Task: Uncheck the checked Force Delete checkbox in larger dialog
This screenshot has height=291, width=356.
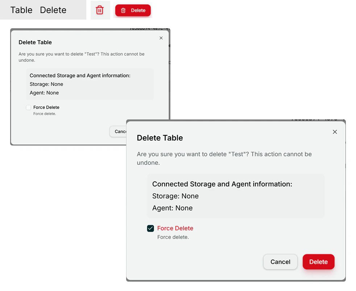Action: point(150,228)
